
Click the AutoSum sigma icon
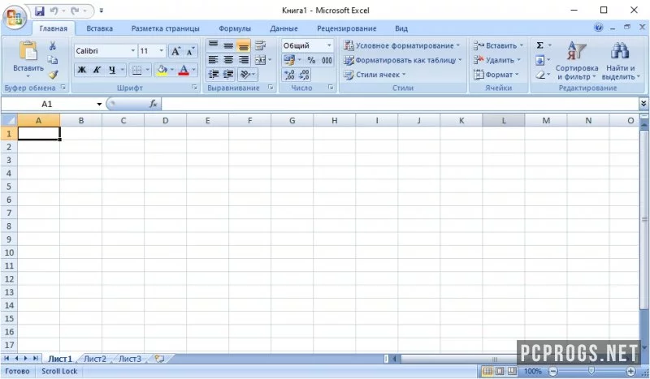pos(539,45)
